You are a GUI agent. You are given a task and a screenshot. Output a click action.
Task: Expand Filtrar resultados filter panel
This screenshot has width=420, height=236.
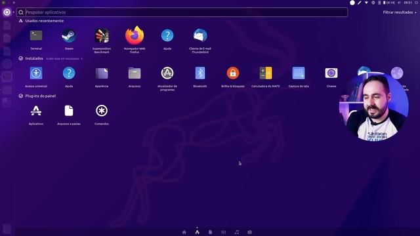click(x=400, y=12)
